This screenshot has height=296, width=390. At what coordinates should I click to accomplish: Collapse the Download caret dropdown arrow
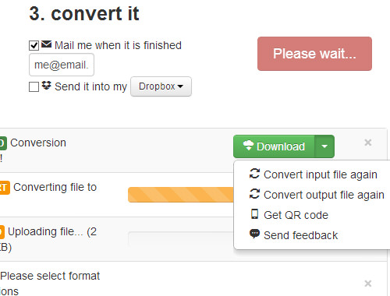tap(324, 146)
